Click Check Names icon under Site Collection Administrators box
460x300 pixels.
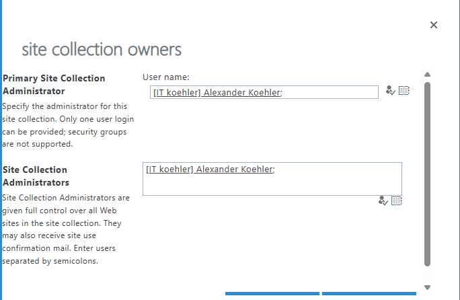click(383, 200)
